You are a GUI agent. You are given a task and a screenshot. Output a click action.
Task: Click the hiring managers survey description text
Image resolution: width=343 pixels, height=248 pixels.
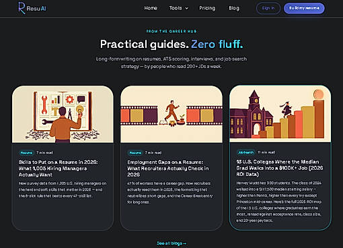click(x=63, y=189)
